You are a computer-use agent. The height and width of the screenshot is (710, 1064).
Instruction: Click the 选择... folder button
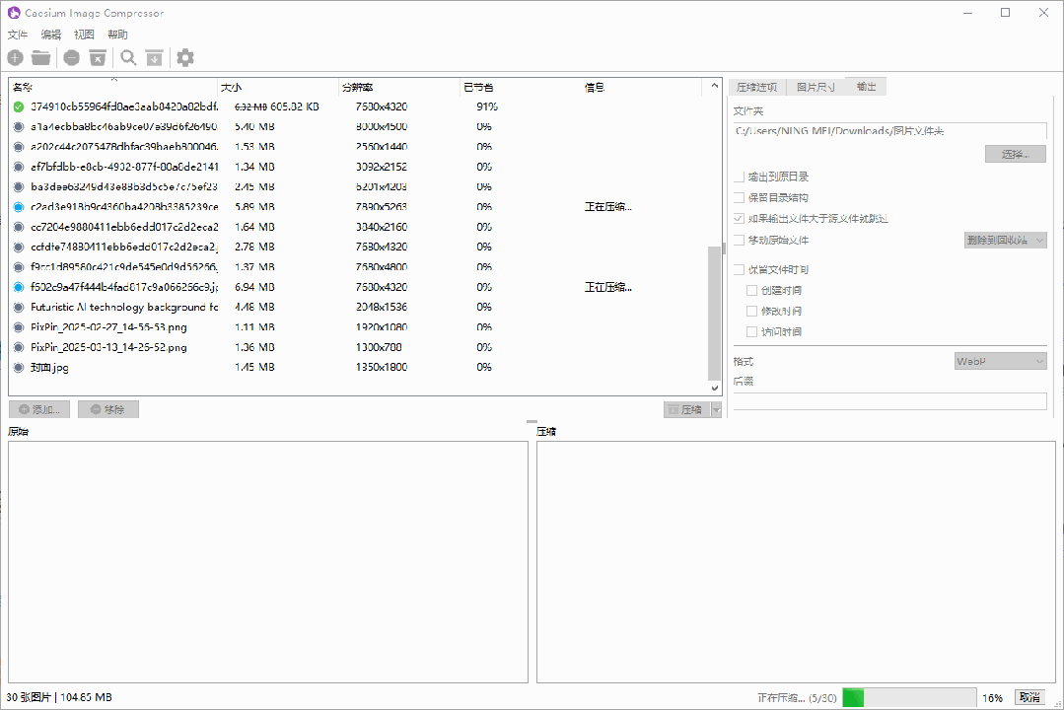(x=1015, y=154)
